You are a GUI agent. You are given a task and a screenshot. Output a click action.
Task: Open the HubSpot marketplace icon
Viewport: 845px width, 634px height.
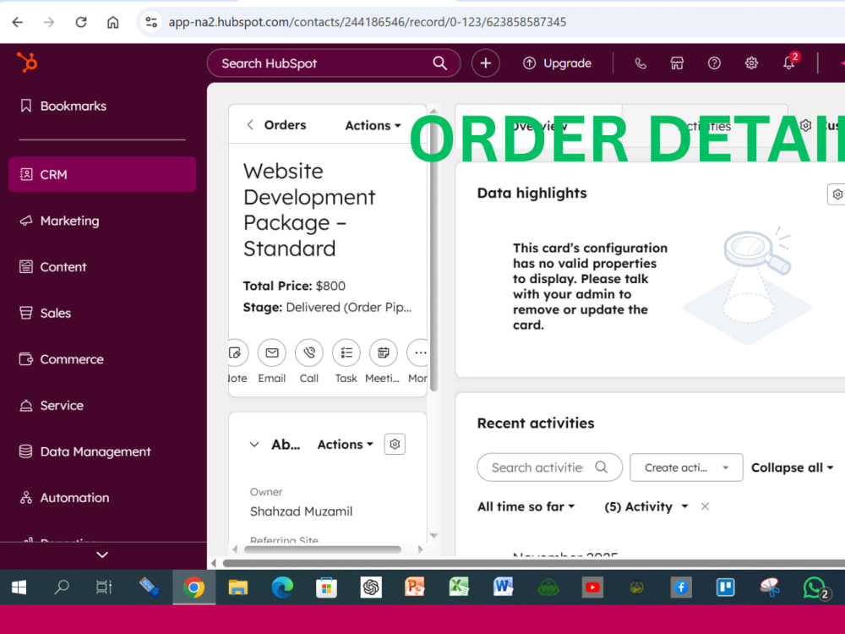pyautogui.click(x=677, y=63)
